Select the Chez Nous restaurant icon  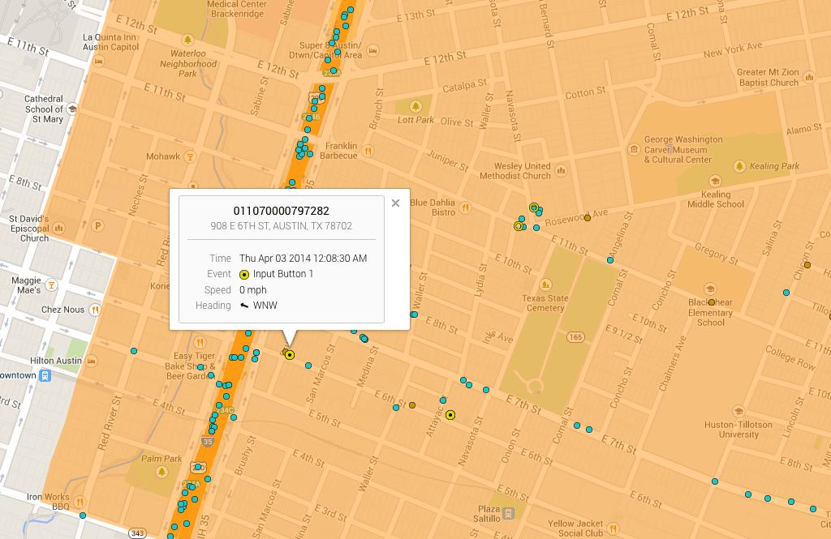click(x=94, y=310)
